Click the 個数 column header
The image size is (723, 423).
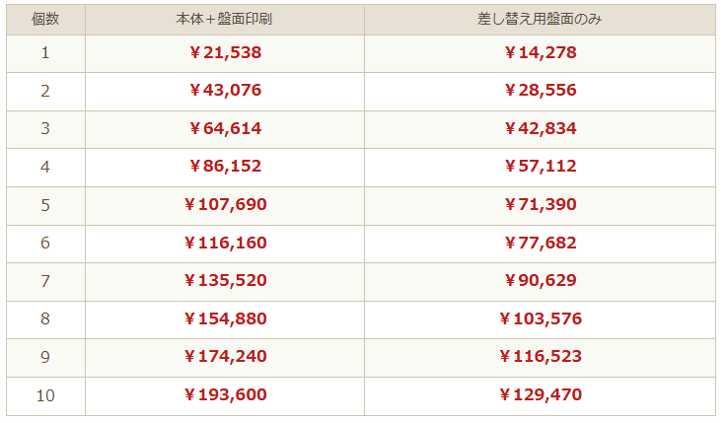(x=45, y=20)
